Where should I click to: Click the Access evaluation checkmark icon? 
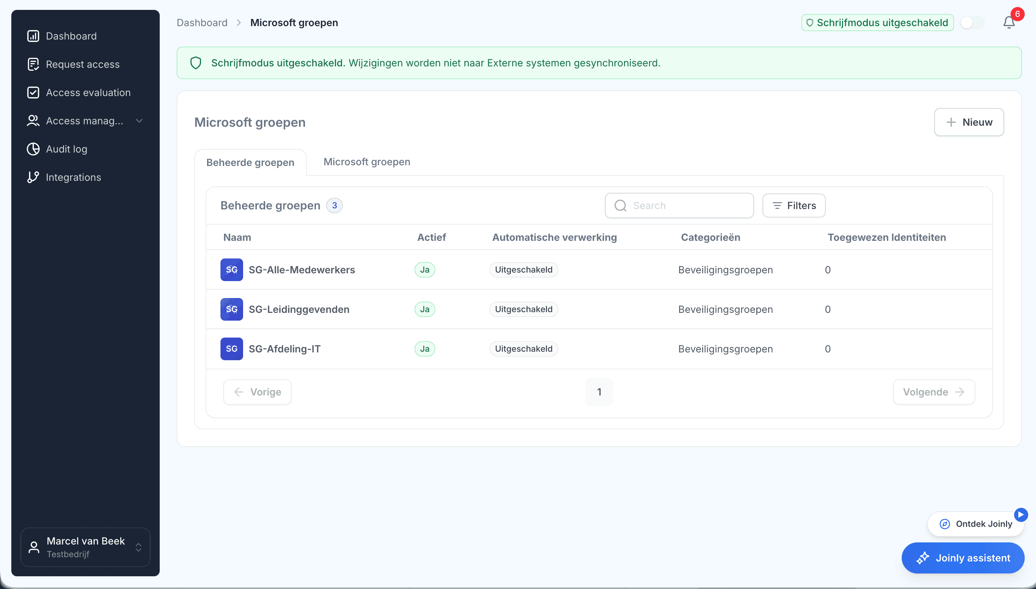point(33,93)
